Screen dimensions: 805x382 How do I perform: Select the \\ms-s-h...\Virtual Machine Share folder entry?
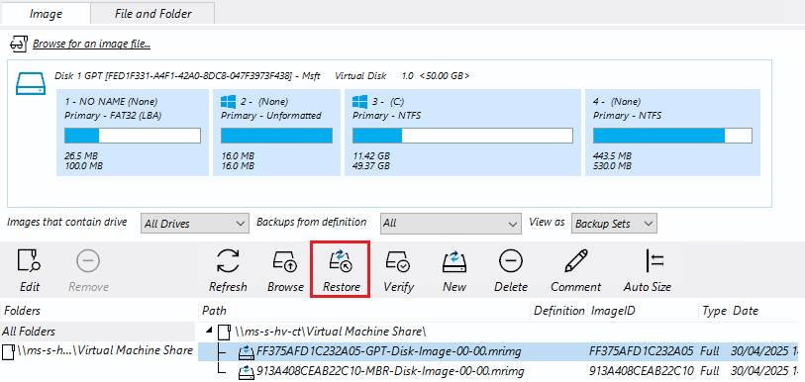point(98,351)
